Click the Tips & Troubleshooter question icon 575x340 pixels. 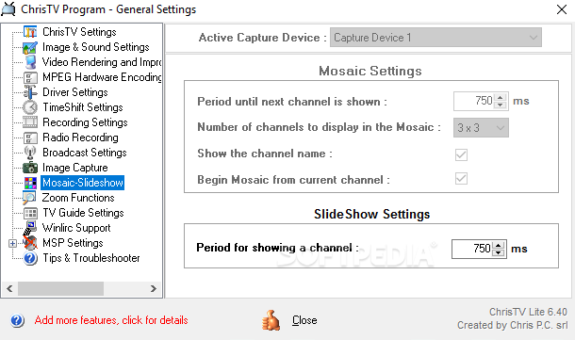(x=30, y=258)
